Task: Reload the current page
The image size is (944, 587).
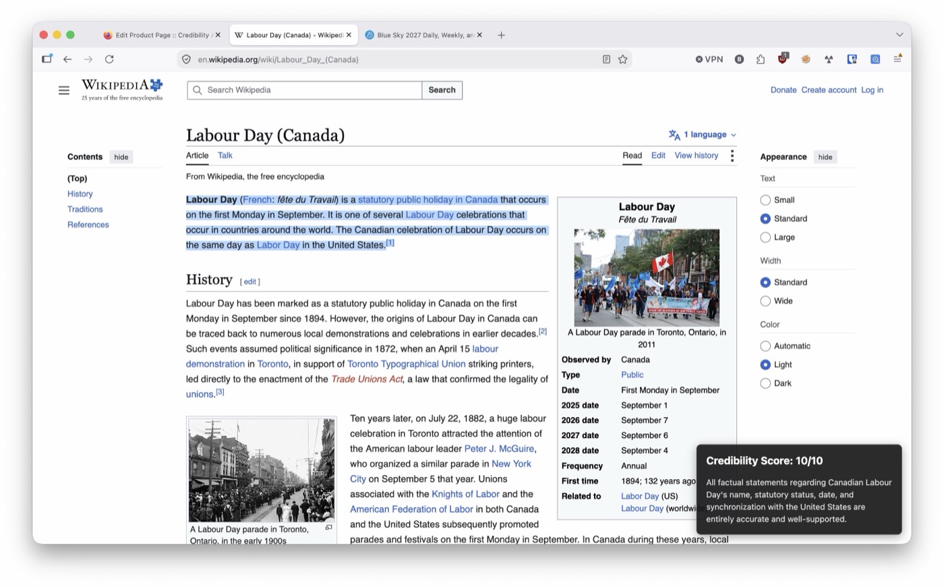Action: click(109, 59)
